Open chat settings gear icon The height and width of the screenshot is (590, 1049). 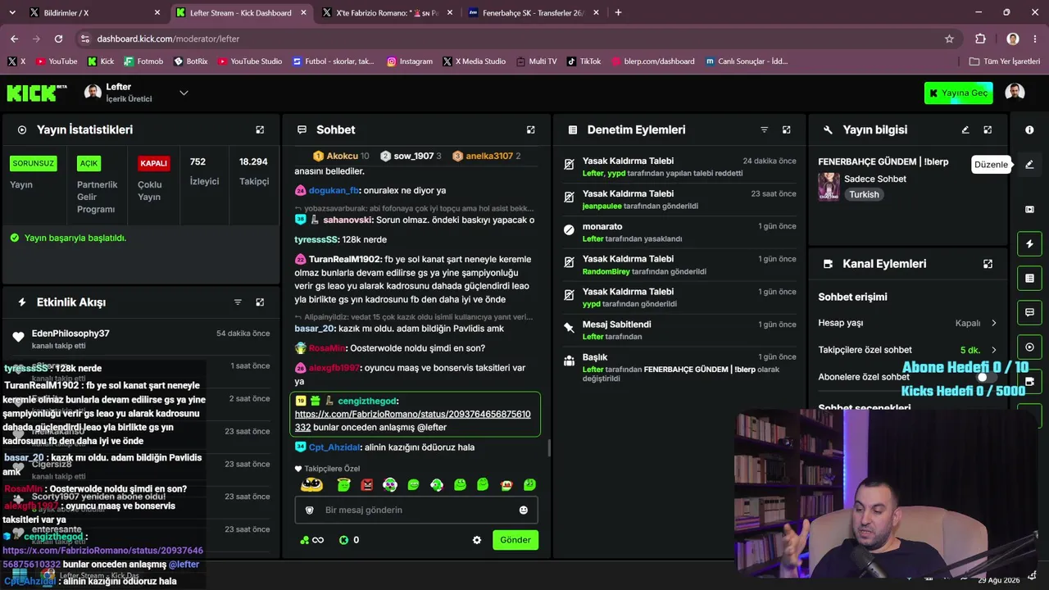[477, 540]
